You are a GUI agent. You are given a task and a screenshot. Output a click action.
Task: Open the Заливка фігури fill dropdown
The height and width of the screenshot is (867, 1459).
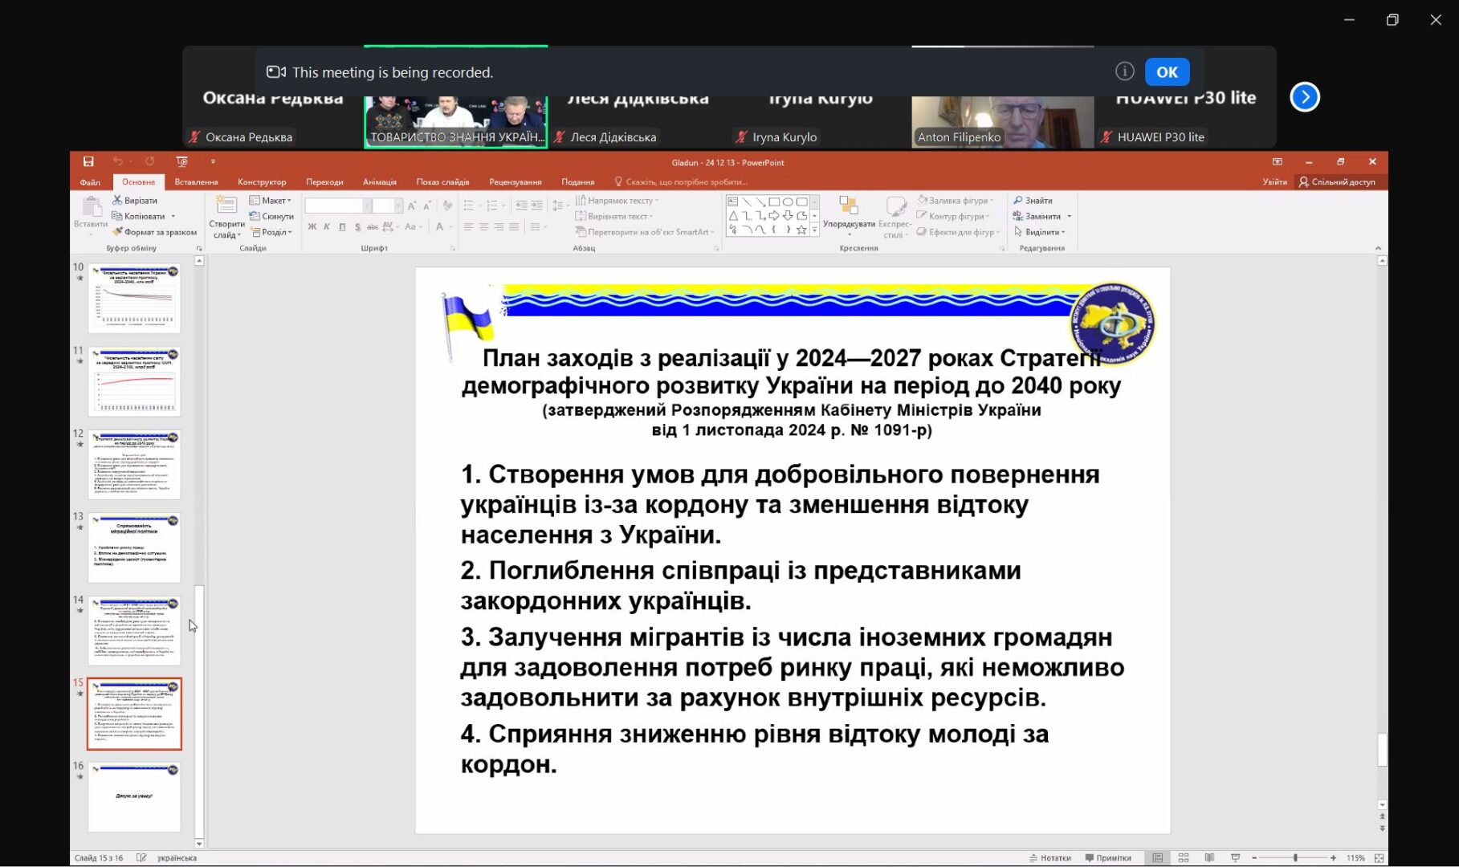[x=956, y=201]
